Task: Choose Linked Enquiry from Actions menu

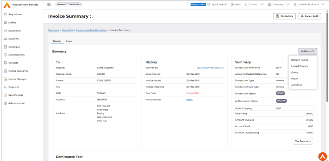Action: tap(299, 66)
